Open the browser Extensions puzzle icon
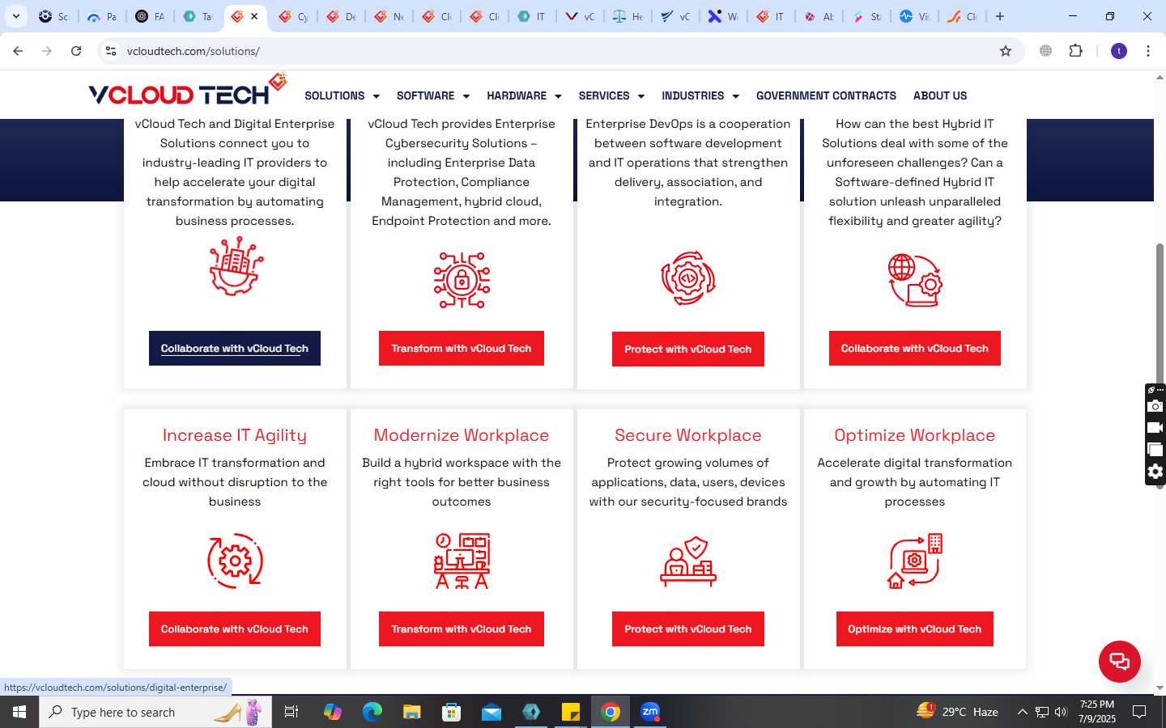 pos(1075,51)
